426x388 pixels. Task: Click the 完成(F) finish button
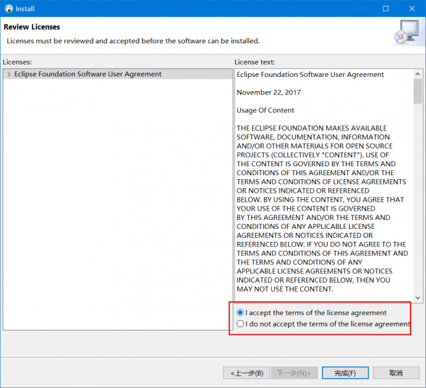click(x=345, y=372)
